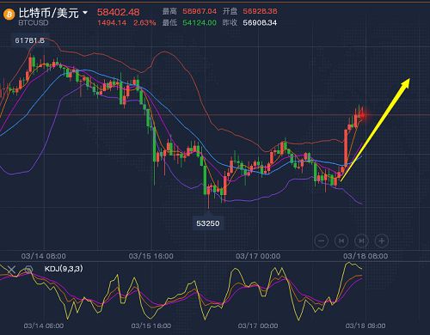Click the 昨收 label

[x=230, y=23]
